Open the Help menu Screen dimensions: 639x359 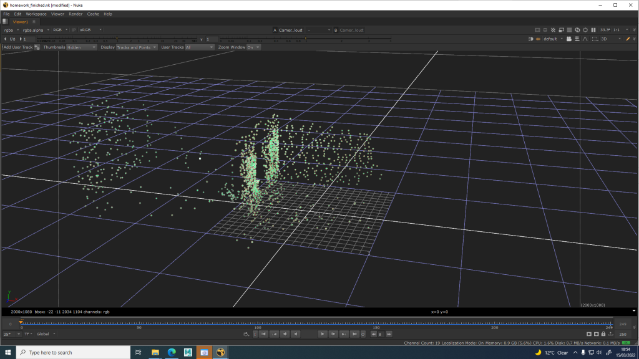(107, 14)
